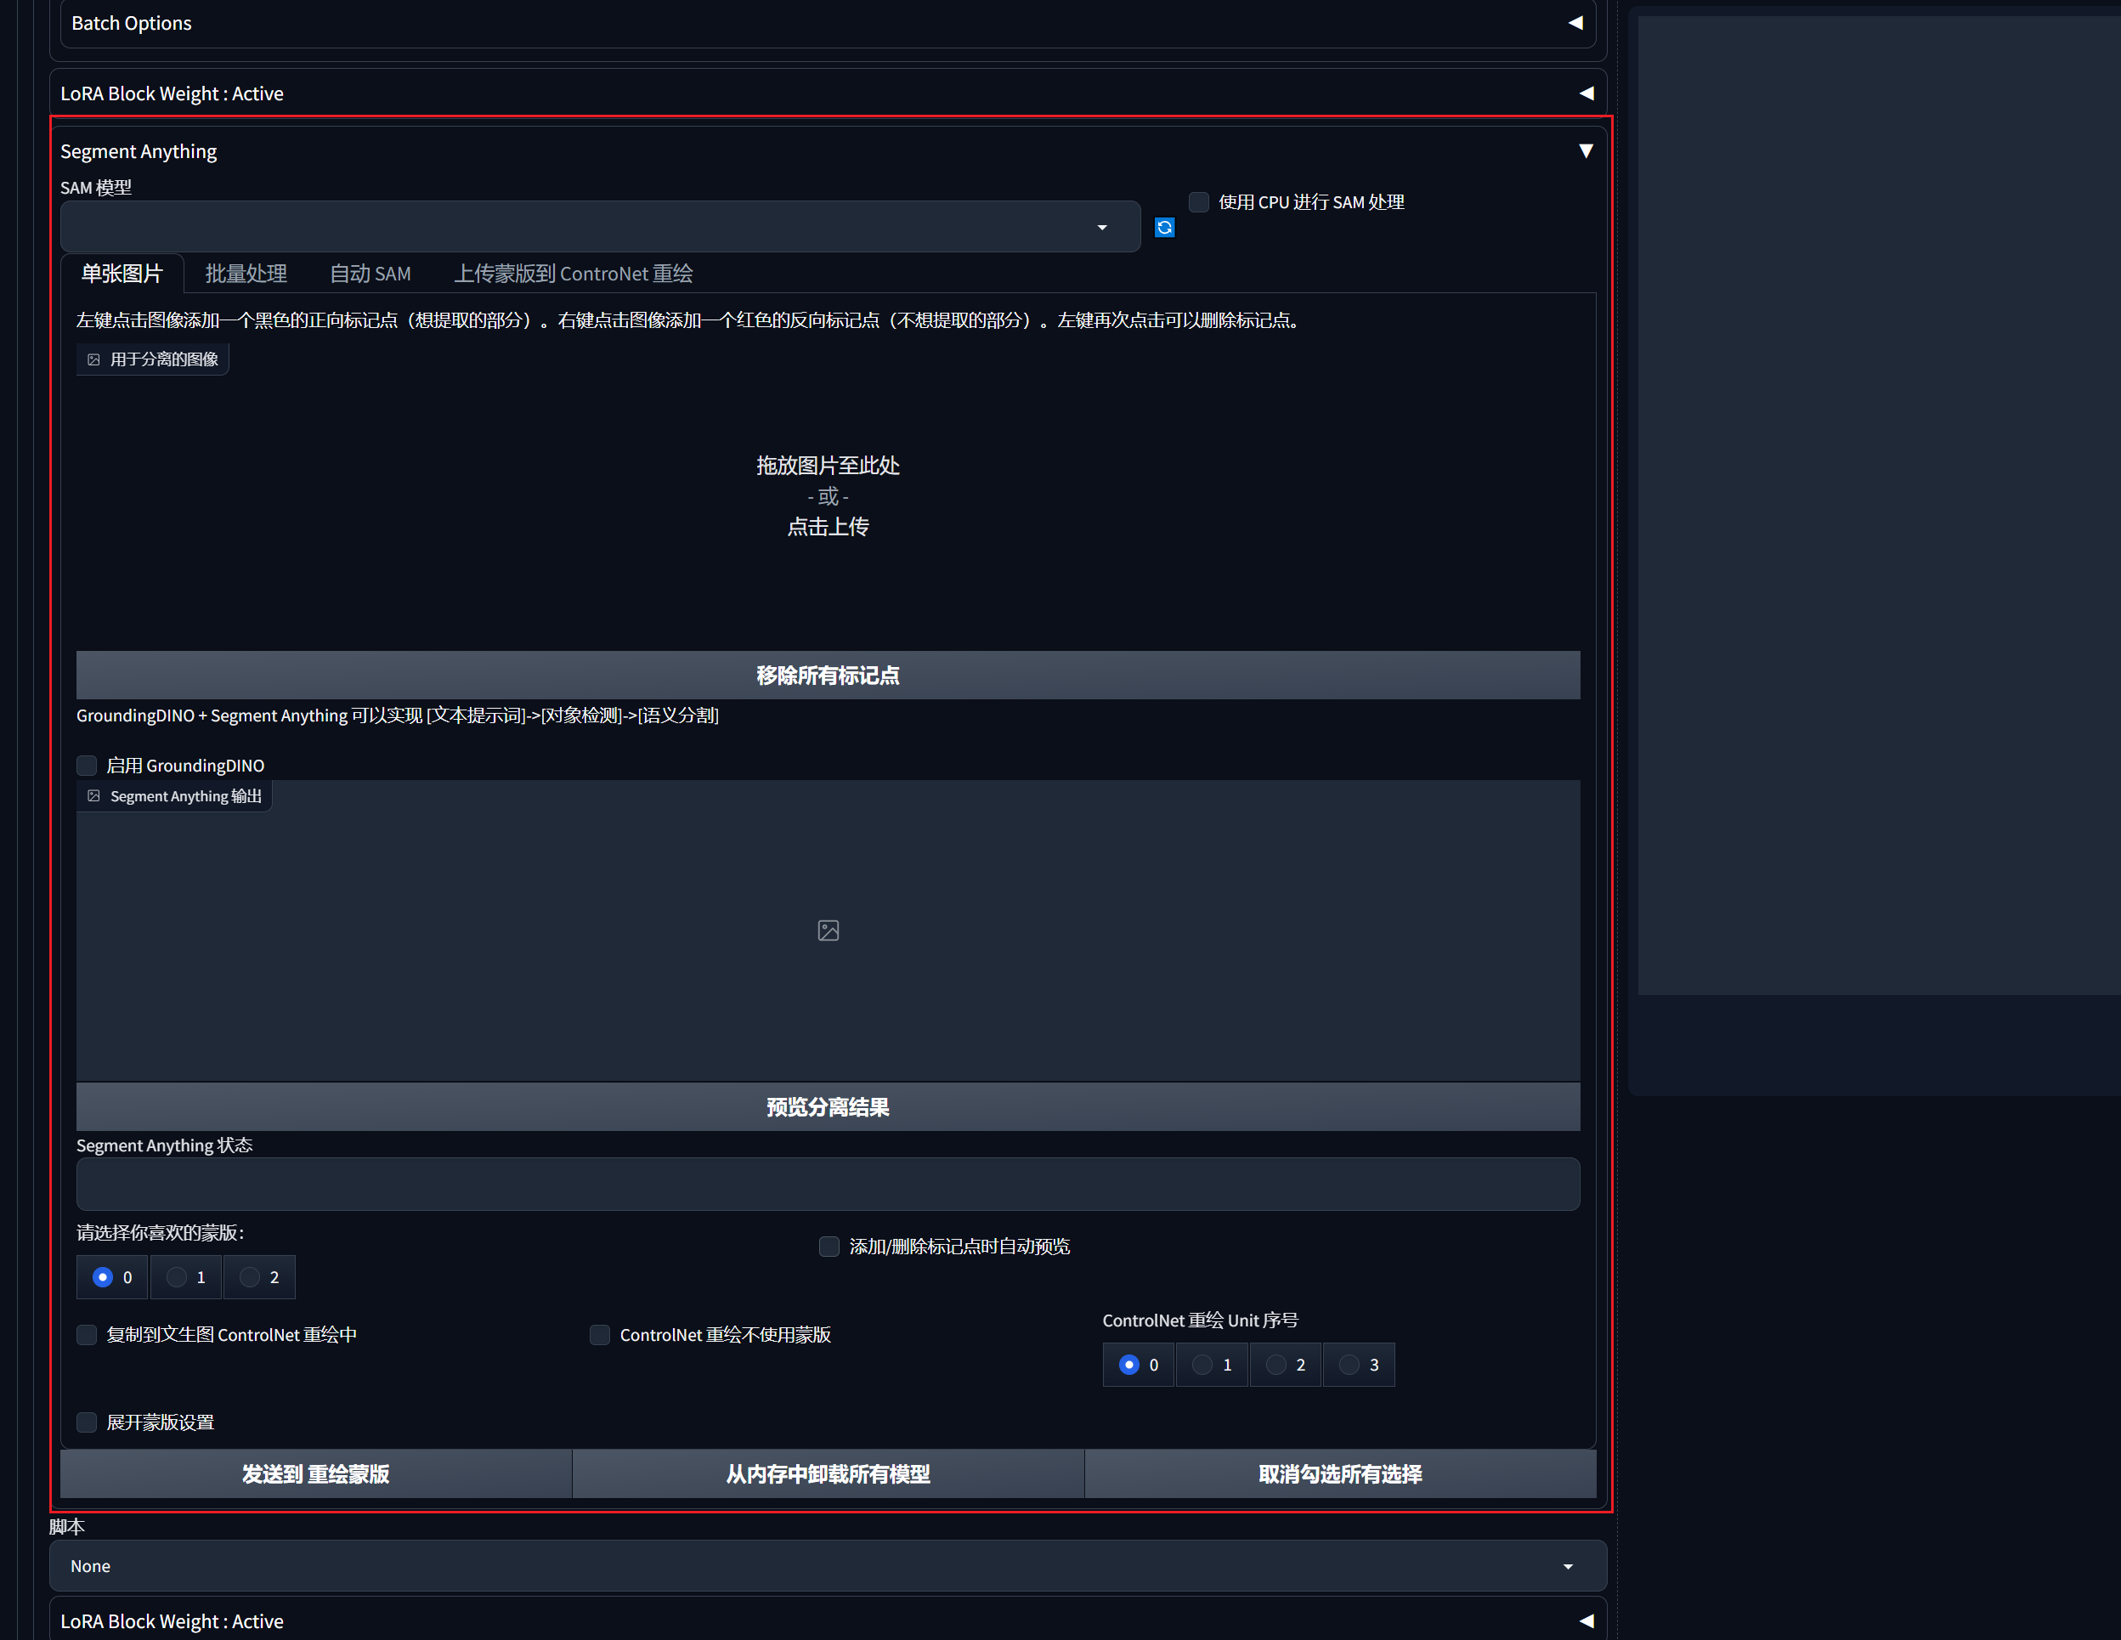2121x1640 pixels.
Task: Open 上传蒙版到 ControNet 重绘 tab
Action: (573, 274)
